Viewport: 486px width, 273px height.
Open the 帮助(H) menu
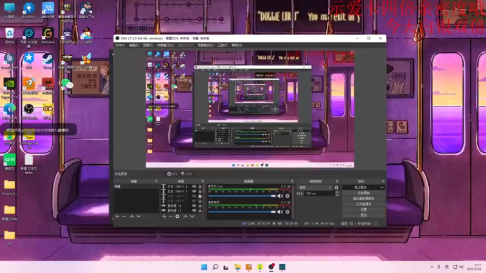tap(236, 45)
